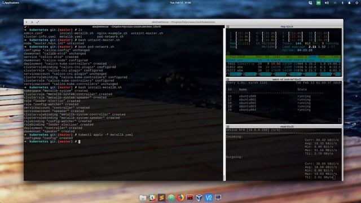Click 'daemonset "speaker" created' output line
Screen dimensions: 361x203
coord(49,131)
